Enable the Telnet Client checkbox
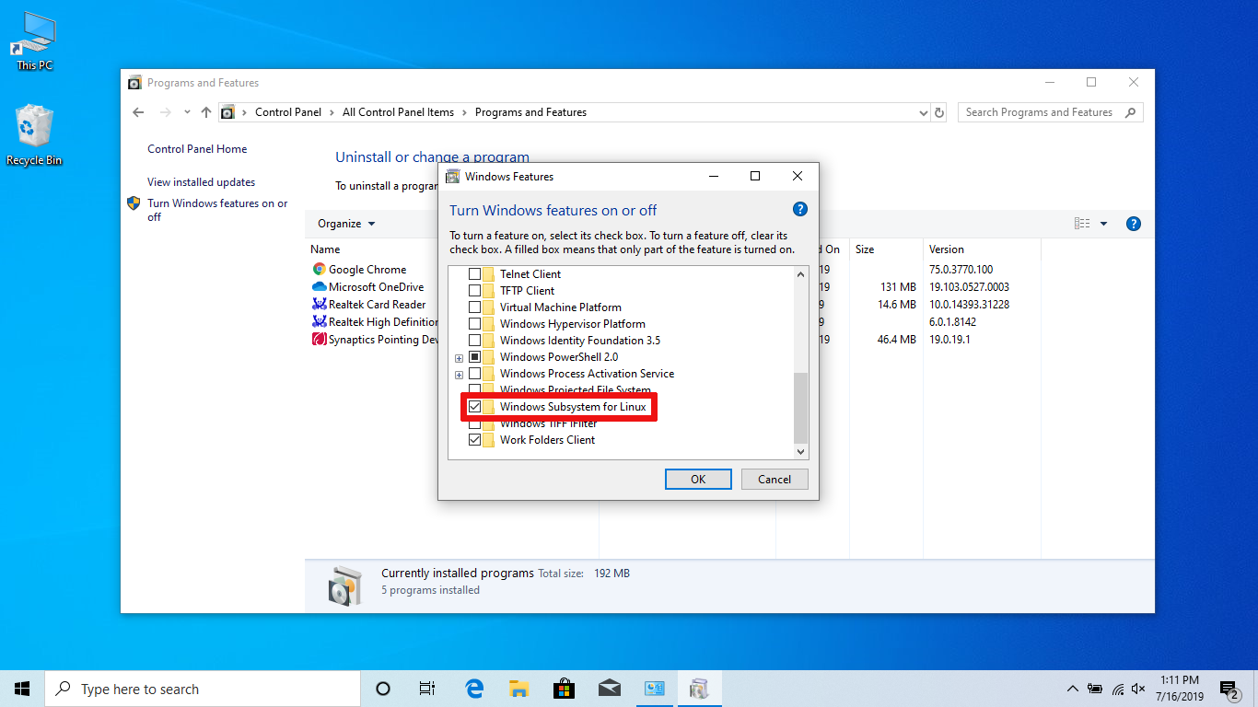The height and width of the screenshot is (707, 1258). [x=475, y=274]
